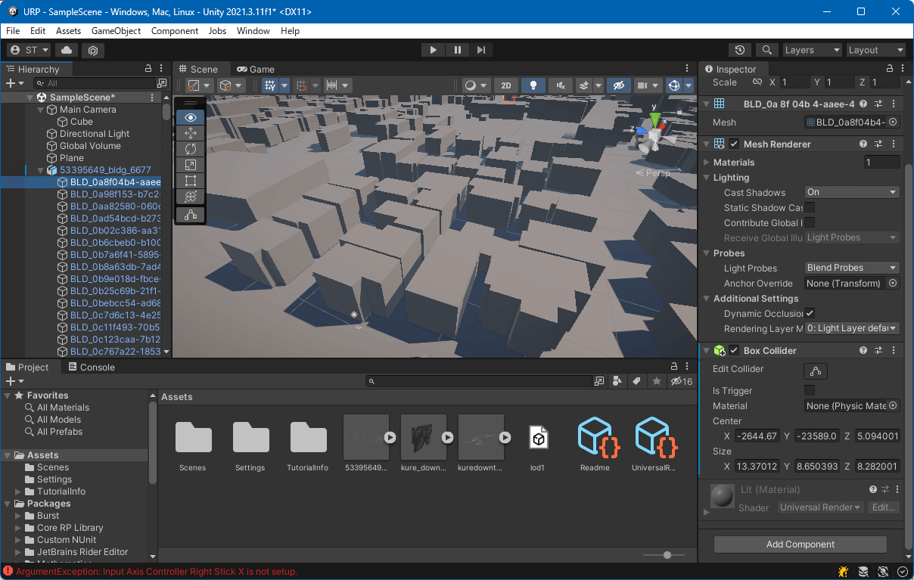Expand the TutorialInfo folder in Project tree
This screenshot has width=914, height=580.
click(19, 492)
